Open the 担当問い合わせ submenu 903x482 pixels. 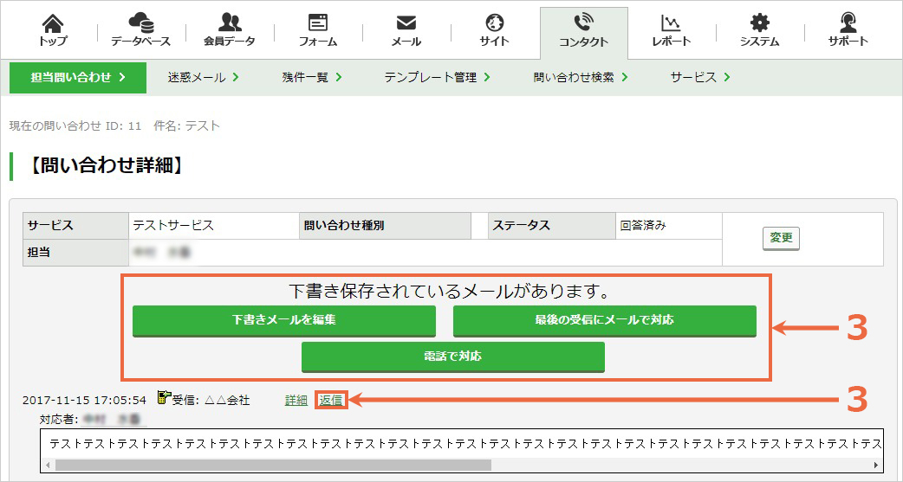click(78, 77)
